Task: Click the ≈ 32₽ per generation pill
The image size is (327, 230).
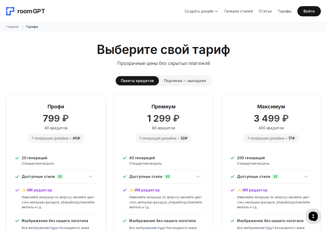Action: (x=163, y=138)
